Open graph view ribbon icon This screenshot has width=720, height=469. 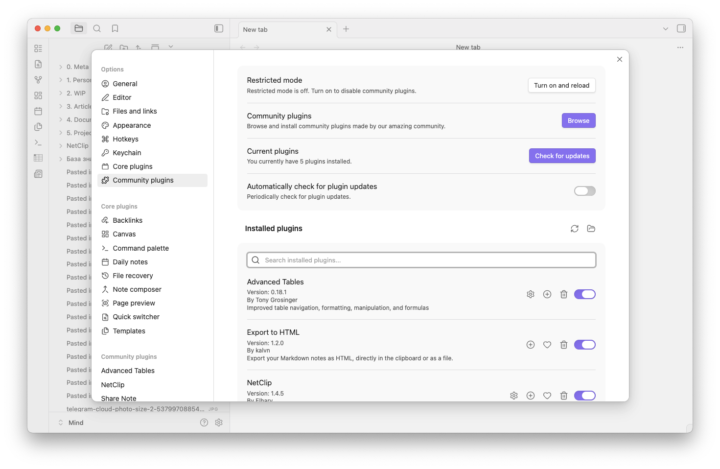point(38,80)
